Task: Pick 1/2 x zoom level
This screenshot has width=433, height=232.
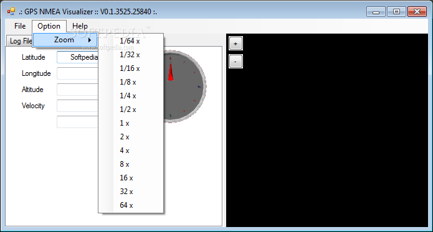Action: pos(131,109)
